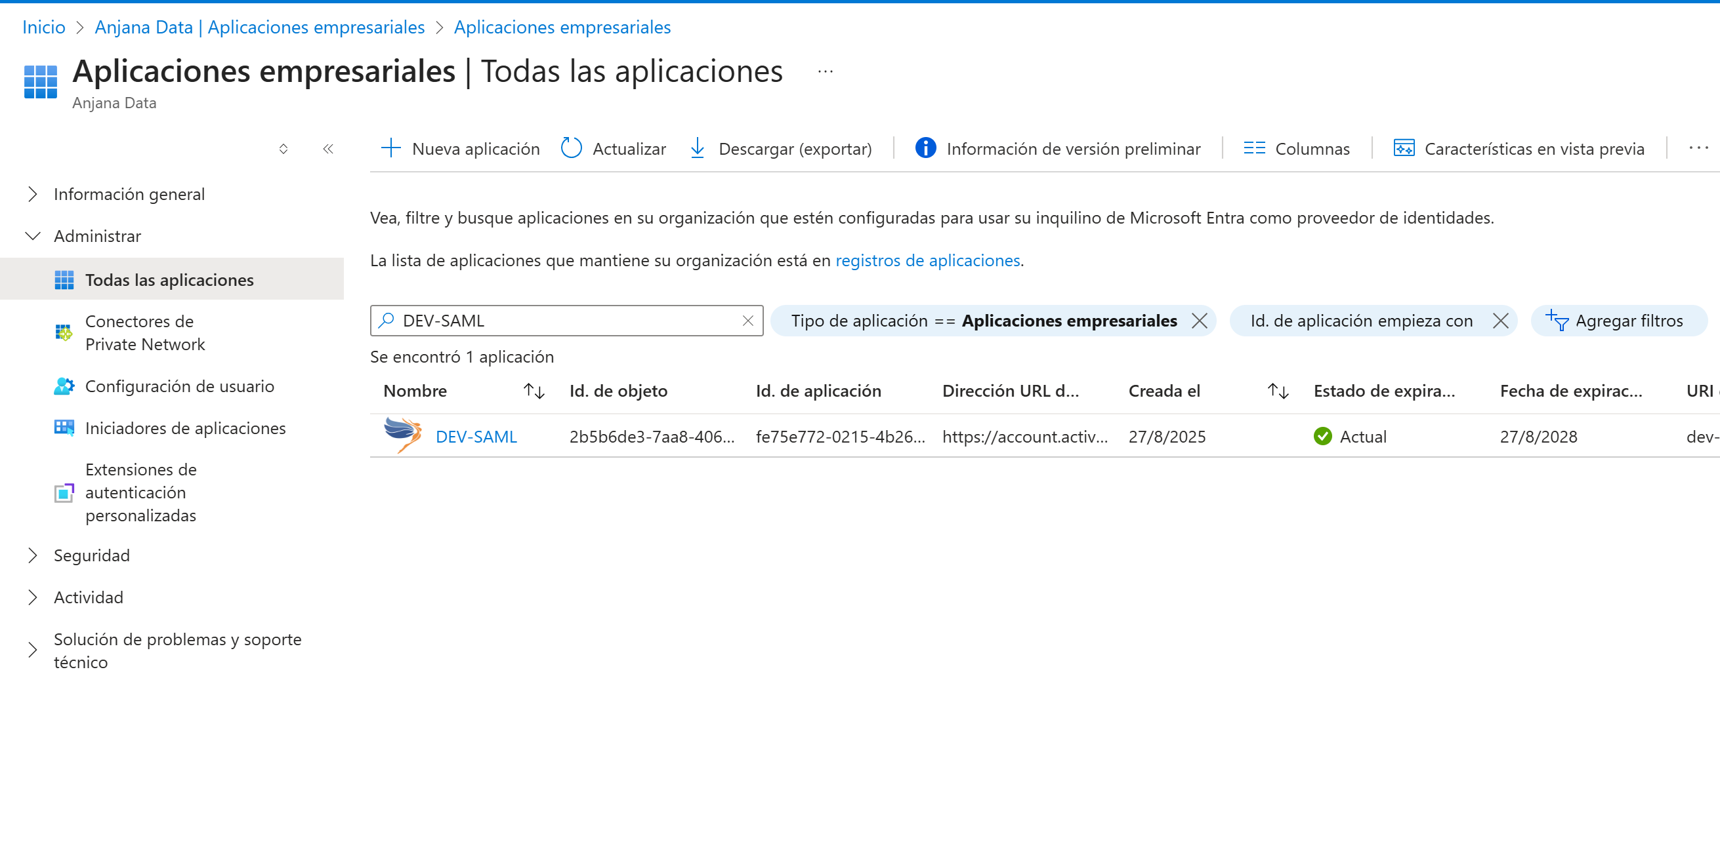The width and height of the screenshot is (1720, 857).
Task: Open the Columnas column chooser
Action: point(1296,148)
